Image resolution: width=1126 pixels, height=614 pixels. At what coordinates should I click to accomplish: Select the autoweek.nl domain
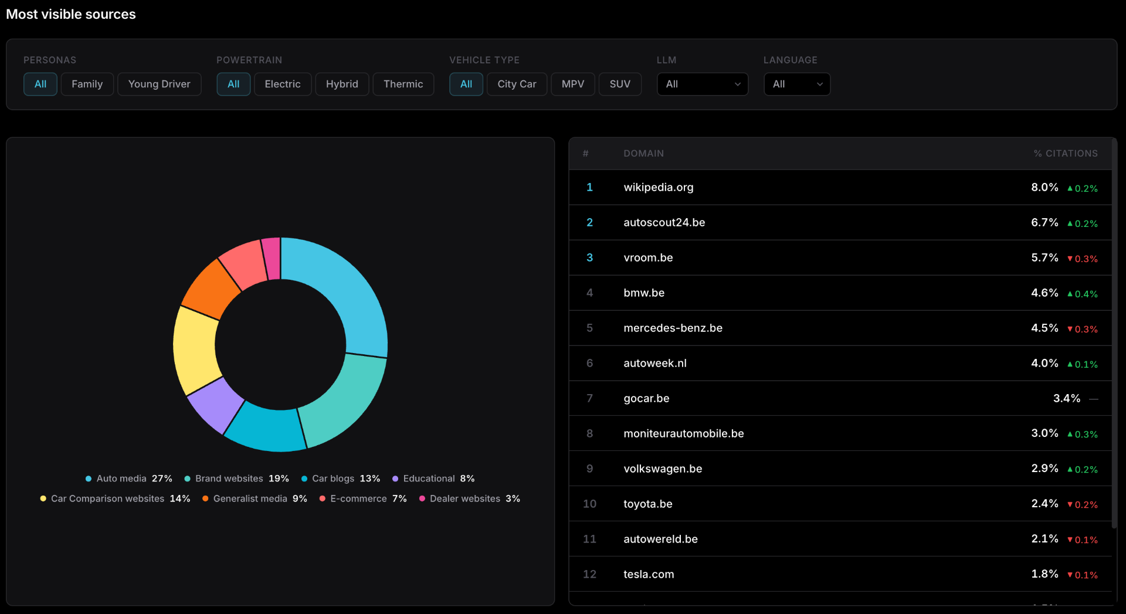point(654,363)
